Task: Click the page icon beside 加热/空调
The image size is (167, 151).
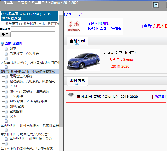Action: pyautogui.click(x=6, y=106)
